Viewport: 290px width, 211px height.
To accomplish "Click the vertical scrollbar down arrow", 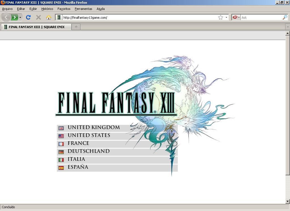I will pyautogui.click(x=287, y=201).
